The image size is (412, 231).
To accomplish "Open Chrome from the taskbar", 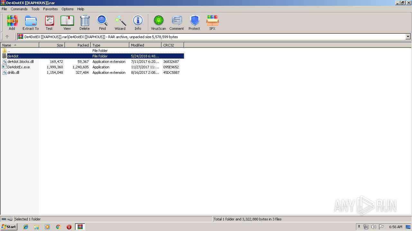I will [58, 227].
